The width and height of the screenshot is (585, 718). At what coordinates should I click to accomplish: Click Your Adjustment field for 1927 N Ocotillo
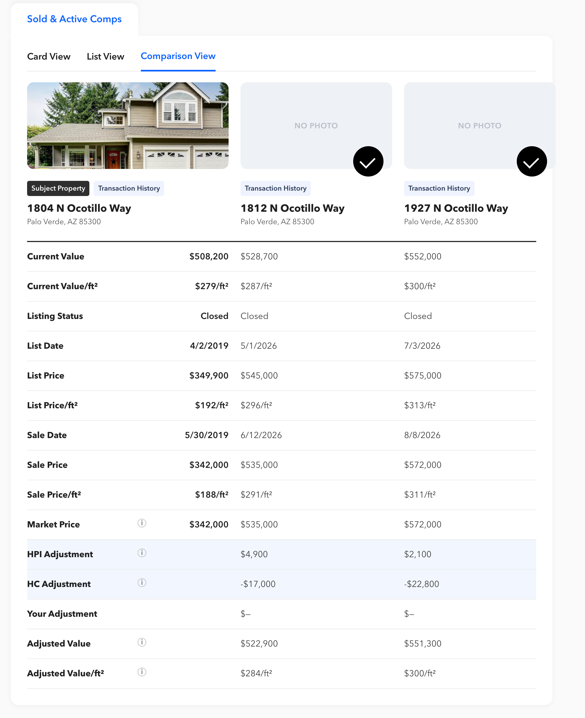pyautogui.click(x=409, y=614)
